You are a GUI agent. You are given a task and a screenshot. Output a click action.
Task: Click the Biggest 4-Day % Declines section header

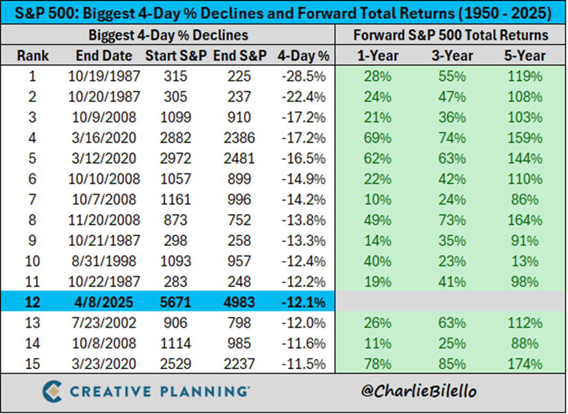click(x=168, y=35)
